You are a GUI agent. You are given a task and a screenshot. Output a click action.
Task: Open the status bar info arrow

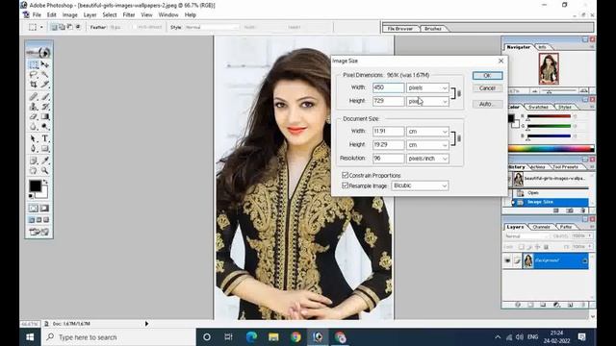(146, 324)
